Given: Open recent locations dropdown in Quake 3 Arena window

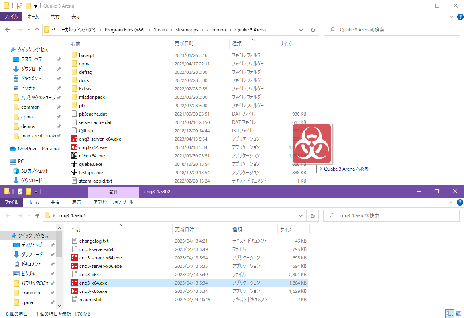Looking at the screenshot, I should (x=29, y=30).
